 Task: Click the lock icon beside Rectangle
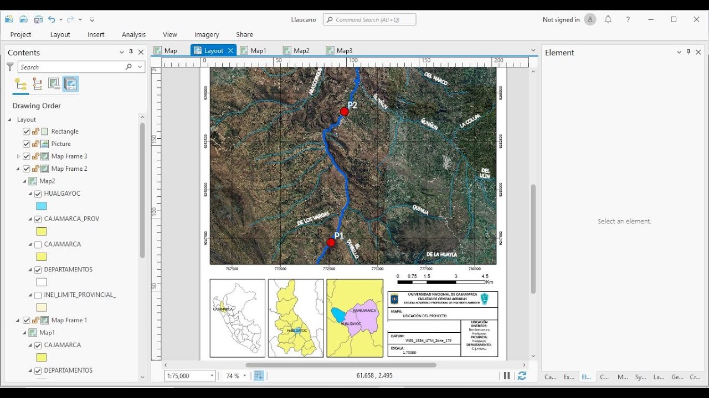coord(35,132)
